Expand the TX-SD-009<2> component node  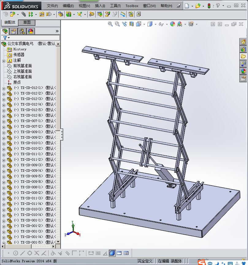4,138
